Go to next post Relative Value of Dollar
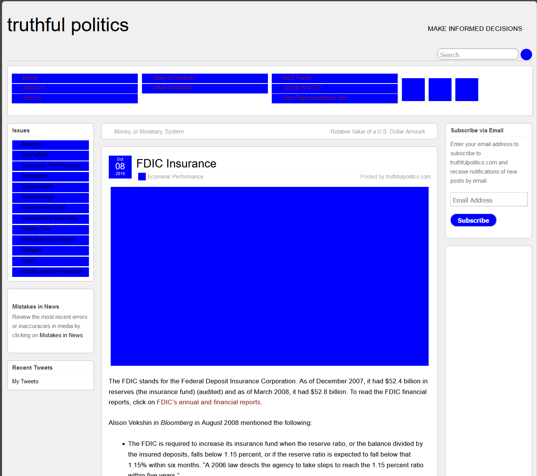This screenshot has width=537, height=476. pyautogui.click(x=377, y=132)
